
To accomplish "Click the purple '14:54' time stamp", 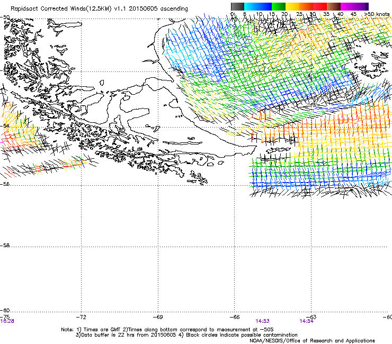I will tap(307, 321).
